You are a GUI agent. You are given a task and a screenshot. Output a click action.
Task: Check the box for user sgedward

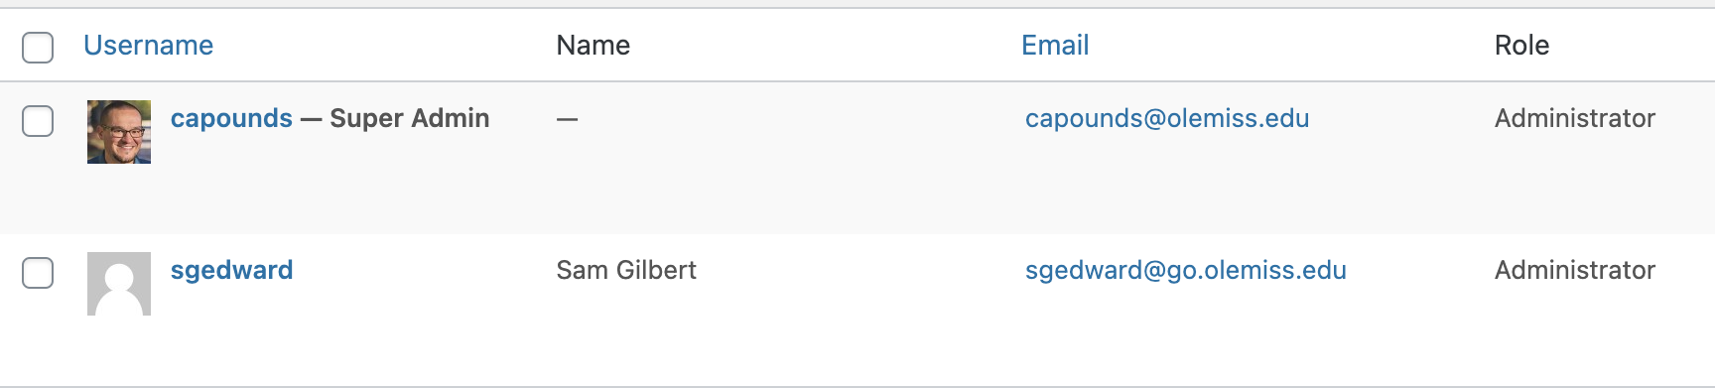pyautogui.click(x=38, y=273)
